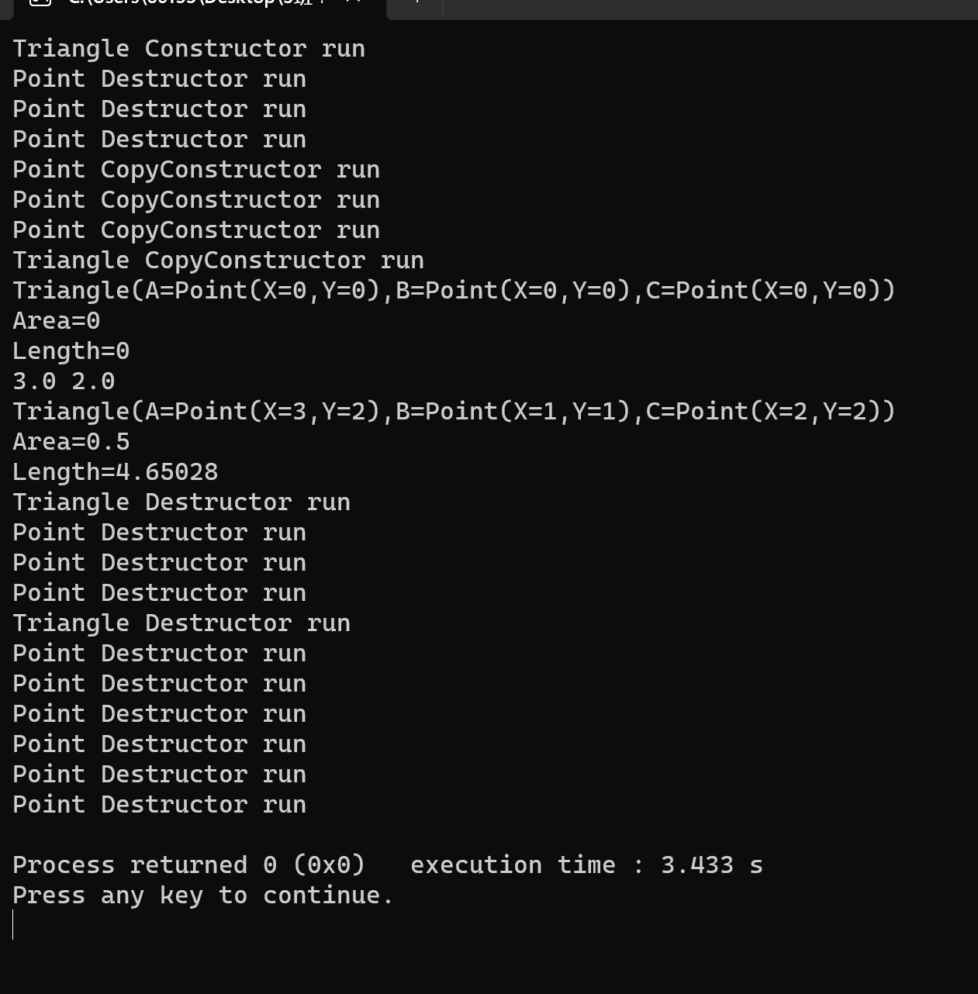Click the first 'Point CopyConstructor run' line

(196, 170)
